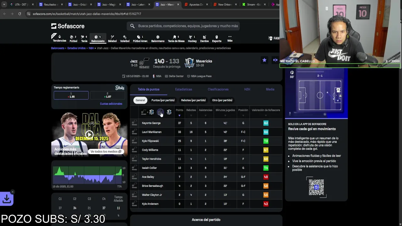402x226 pixels.
Task: Click the Utah Jazz team logo in header
Action: click(x=144, y=63)
